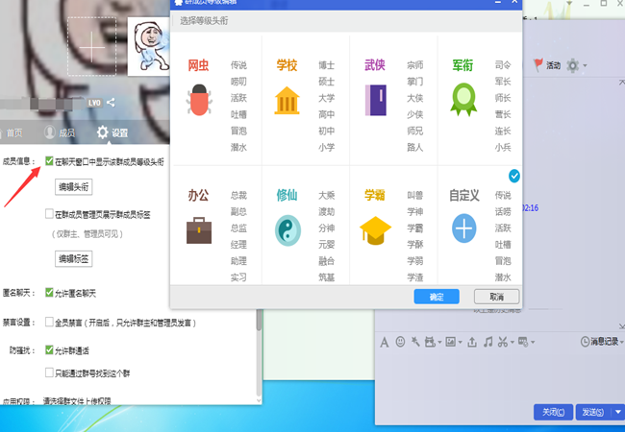Expand dropdown arrow after last chat toolbar icon
The image size is (625, 432).
(x=533, y=343)
